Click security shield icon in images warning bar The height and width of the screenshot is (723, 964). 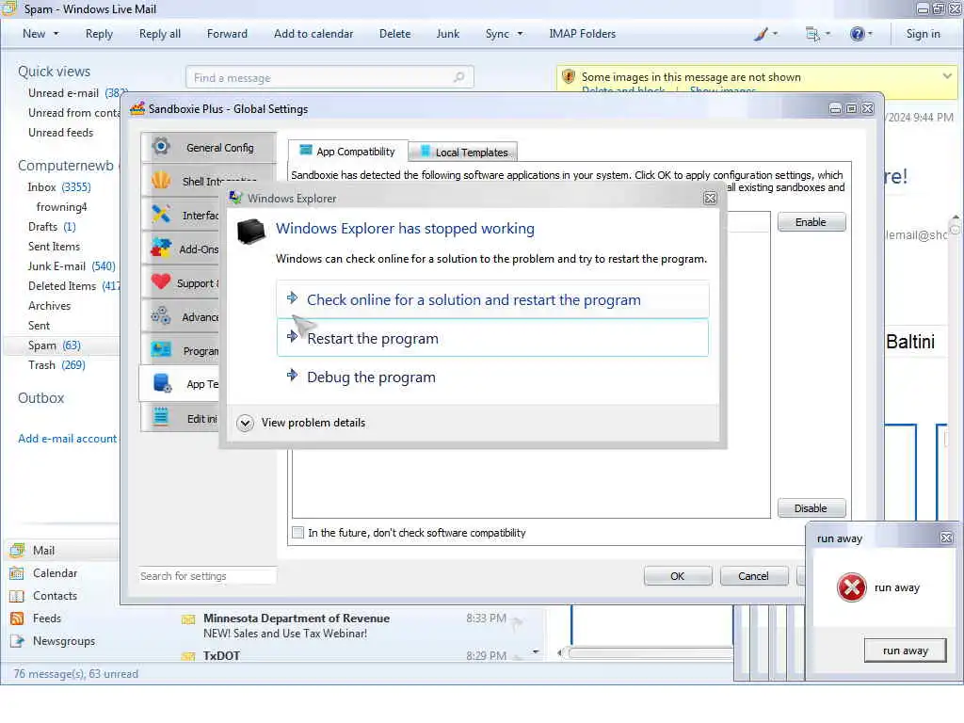[x=569, y=77]
